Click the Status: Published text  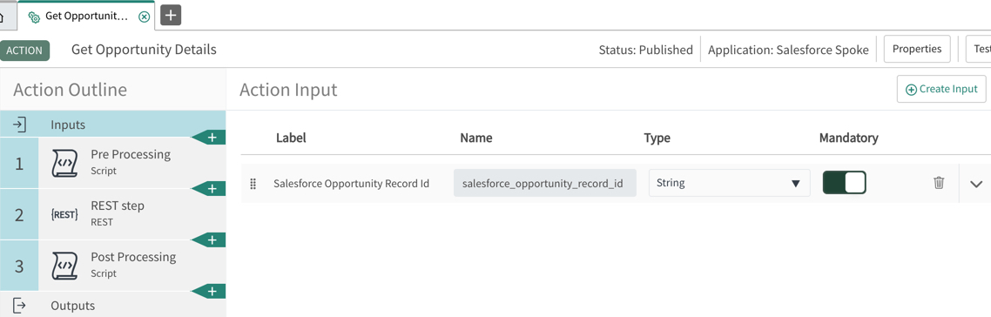click(645, 50)
